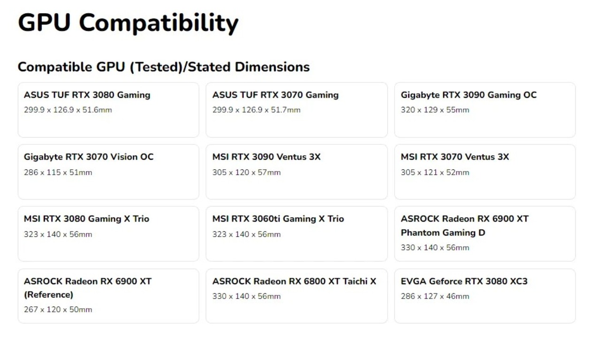Select the ASUS TUF RTX 3070 Gaming card
The height and width of the screenshot is (357, 610).
pos(296,110)
